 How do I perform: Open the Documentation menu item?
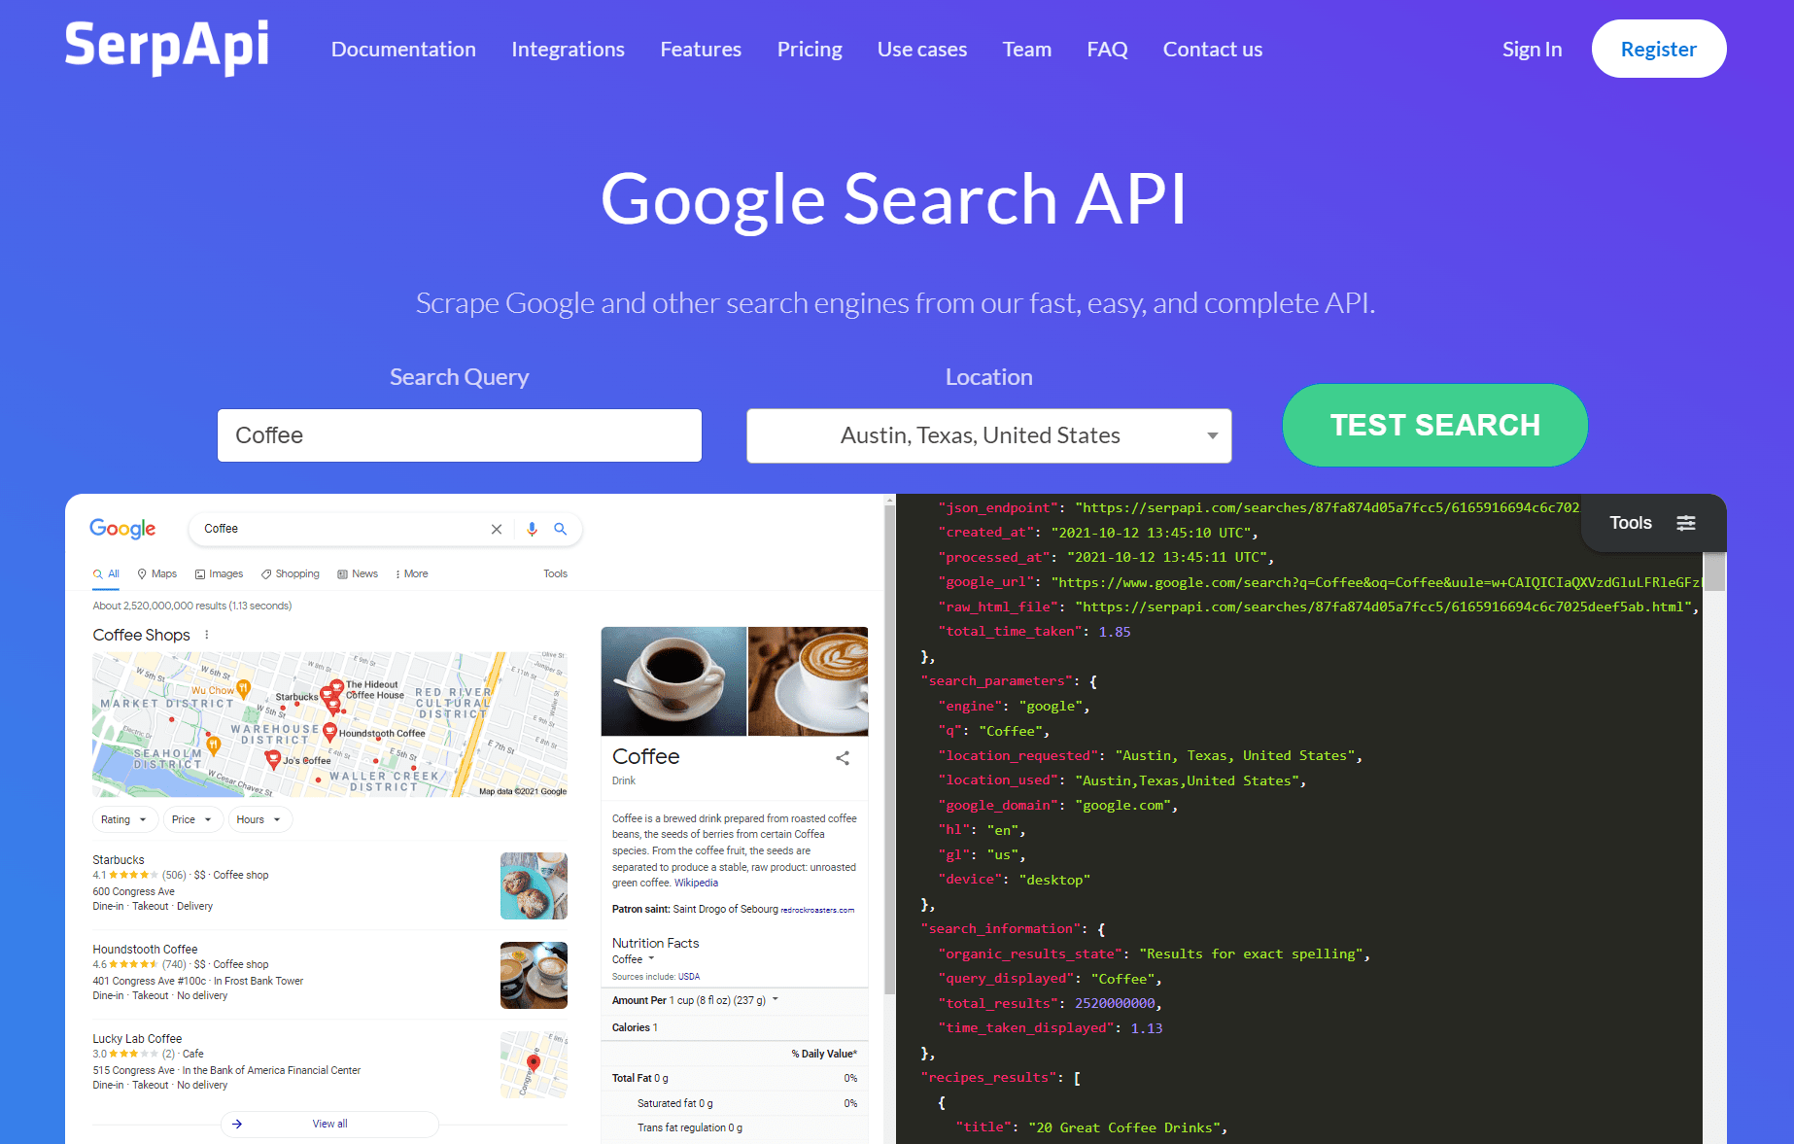tap(403, 50)
